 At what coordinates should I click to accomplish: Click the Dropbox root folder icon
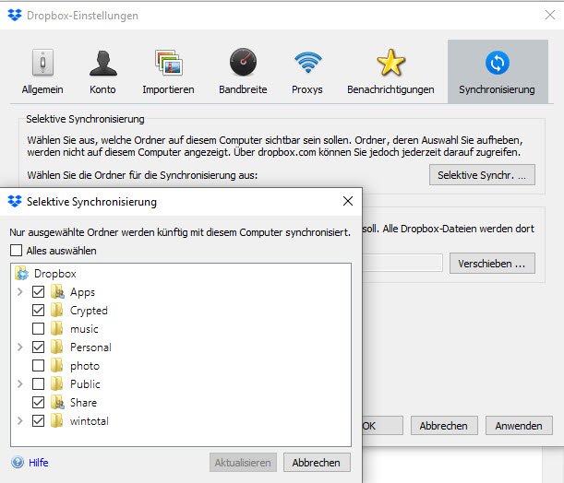[x=21, y=274]
